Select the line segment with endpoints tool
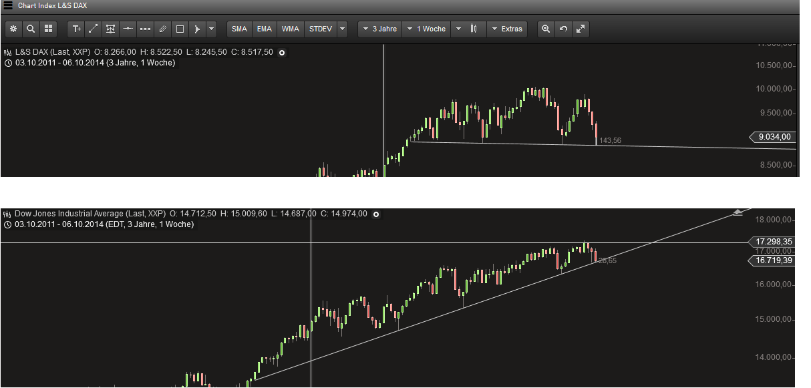 tap(146, 29)
